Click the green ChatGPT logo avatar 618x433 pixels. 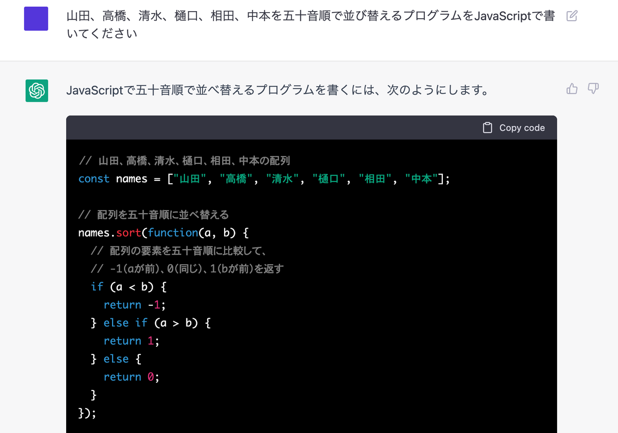coord(37,91)
